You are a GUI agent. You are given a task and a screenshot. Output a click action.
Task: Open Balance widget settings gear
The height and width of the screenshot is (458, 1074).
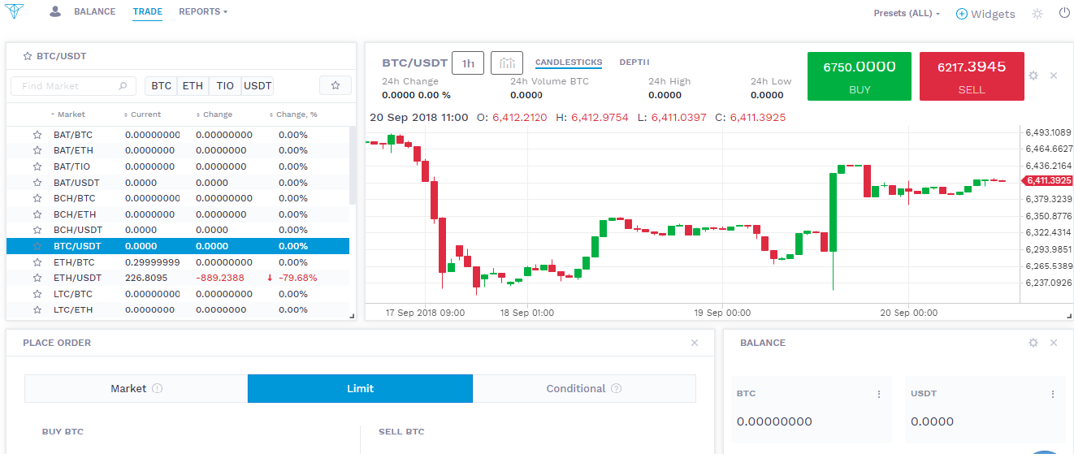point(1033,343)
